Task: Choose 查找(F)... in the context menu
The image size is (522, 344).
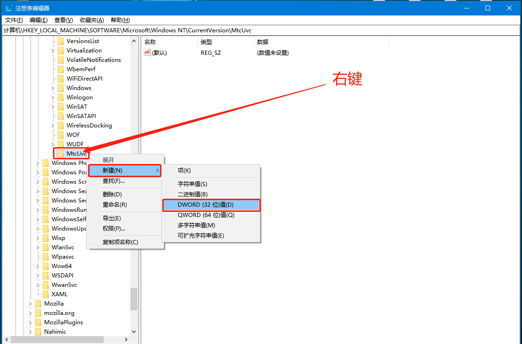Action: [x=125, y=180]
